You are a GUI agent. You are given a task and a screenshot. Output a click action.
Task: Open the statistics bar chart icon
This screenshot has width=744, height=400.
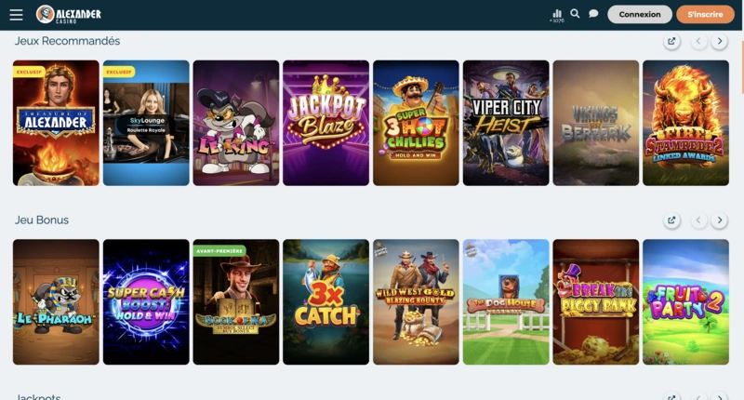coord(557,15)
